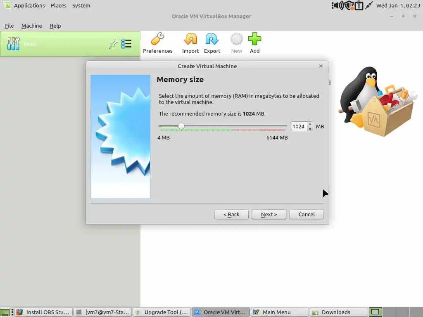Click the memory size value field

[x=299, y=126]
